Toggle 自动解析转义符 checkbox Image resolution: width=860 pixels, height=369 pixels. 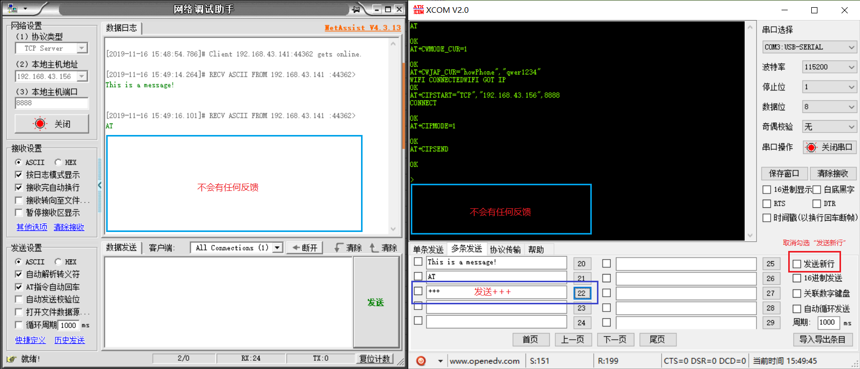[x=19, y=274]
